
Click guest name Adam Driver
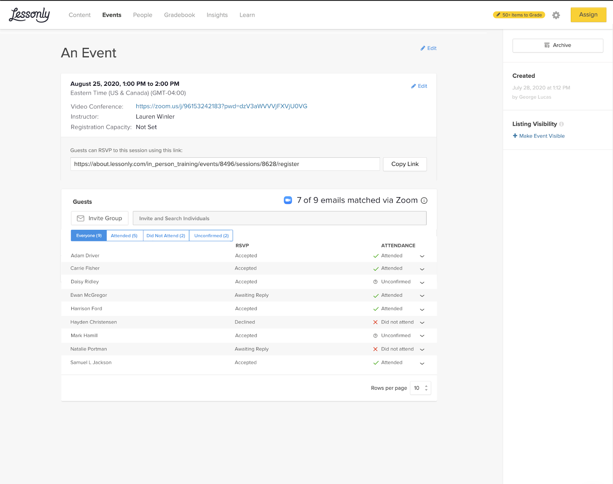coord(85,256)
